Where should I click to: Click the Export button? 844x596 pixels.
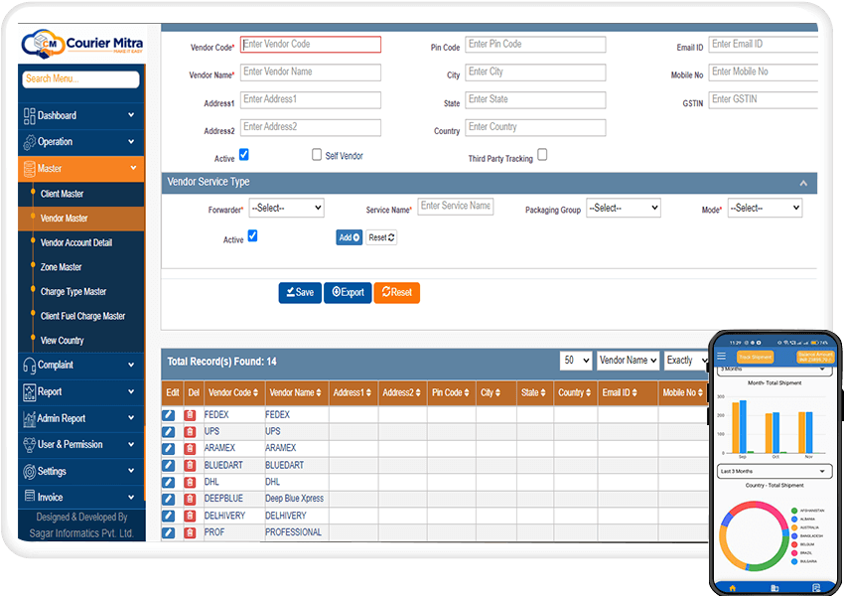(x=348, y=292)
